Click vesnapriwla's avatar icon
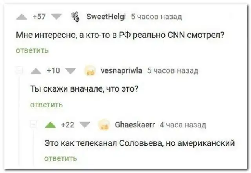 tap(90, 71)
